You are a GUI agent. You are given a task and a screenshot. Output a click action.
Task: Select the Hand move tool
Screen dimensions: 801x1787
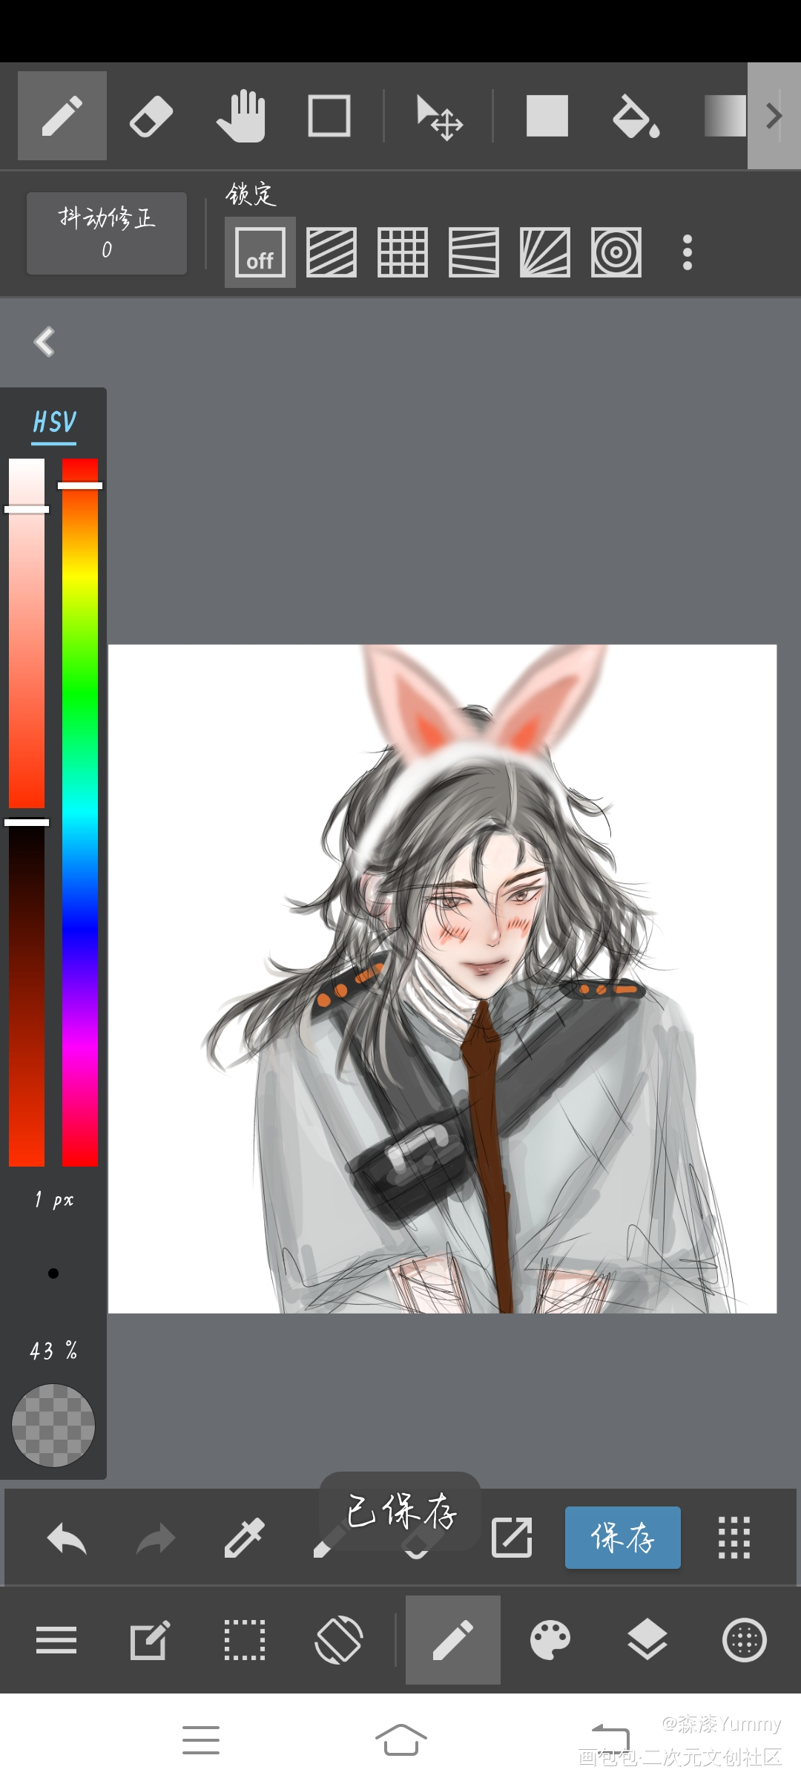coord(240,117)
